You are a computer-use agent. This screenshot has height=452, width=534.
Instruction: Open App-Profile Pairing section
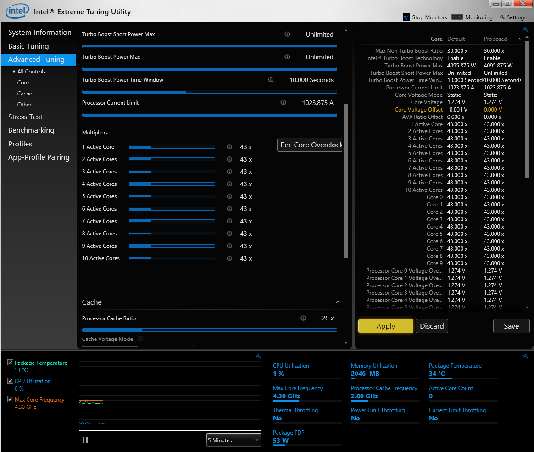(39, 157)
